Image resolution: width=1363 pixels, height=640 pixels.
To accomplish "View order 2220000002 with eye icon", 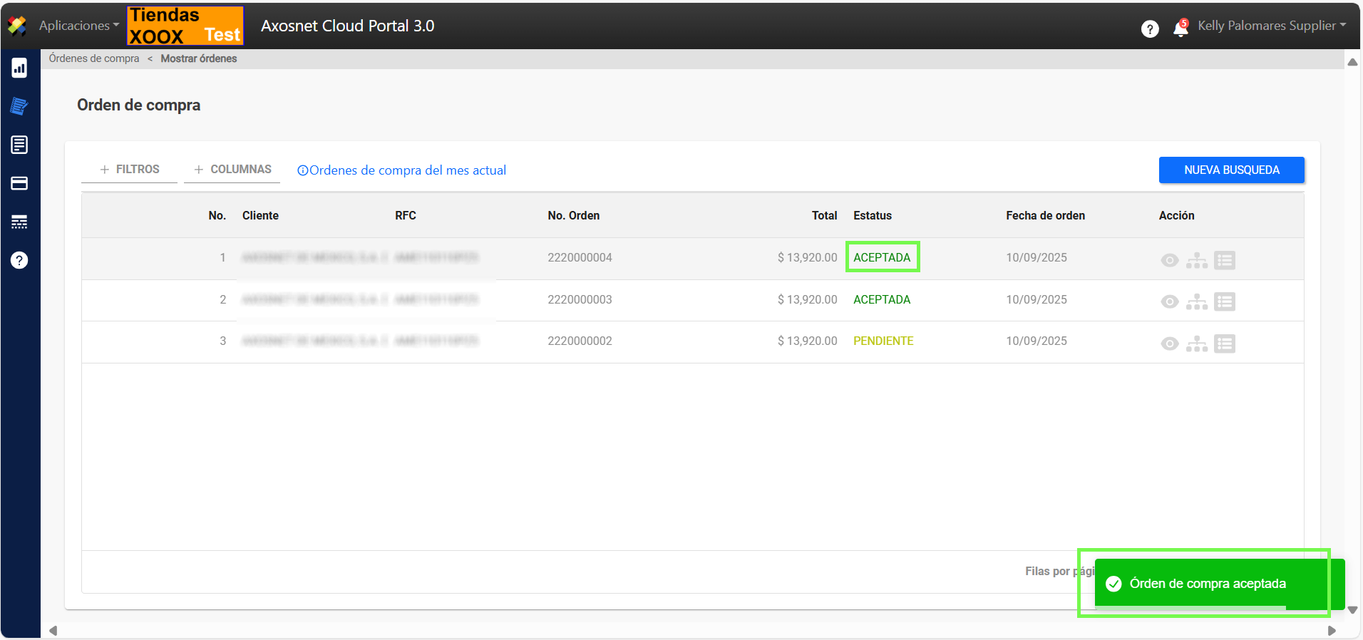I will [x=1169, y=344].
